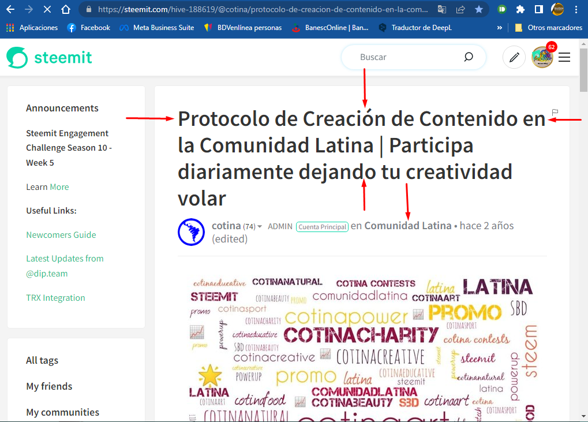Screen dimensions: 588x422
Task: Select My friends in the sidebar
Action: click(49, 386)
